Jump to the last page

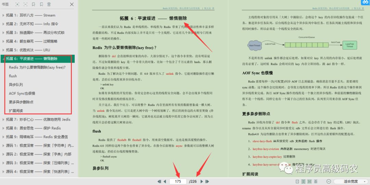(x=207, y=182)
